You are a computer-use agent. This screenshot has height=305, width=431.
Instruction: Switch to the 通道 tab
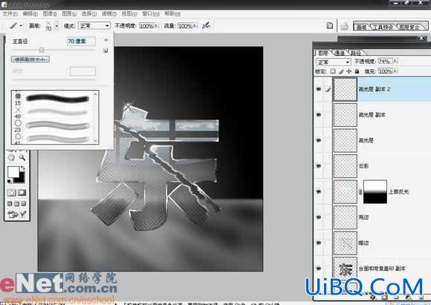pos(340,53)
